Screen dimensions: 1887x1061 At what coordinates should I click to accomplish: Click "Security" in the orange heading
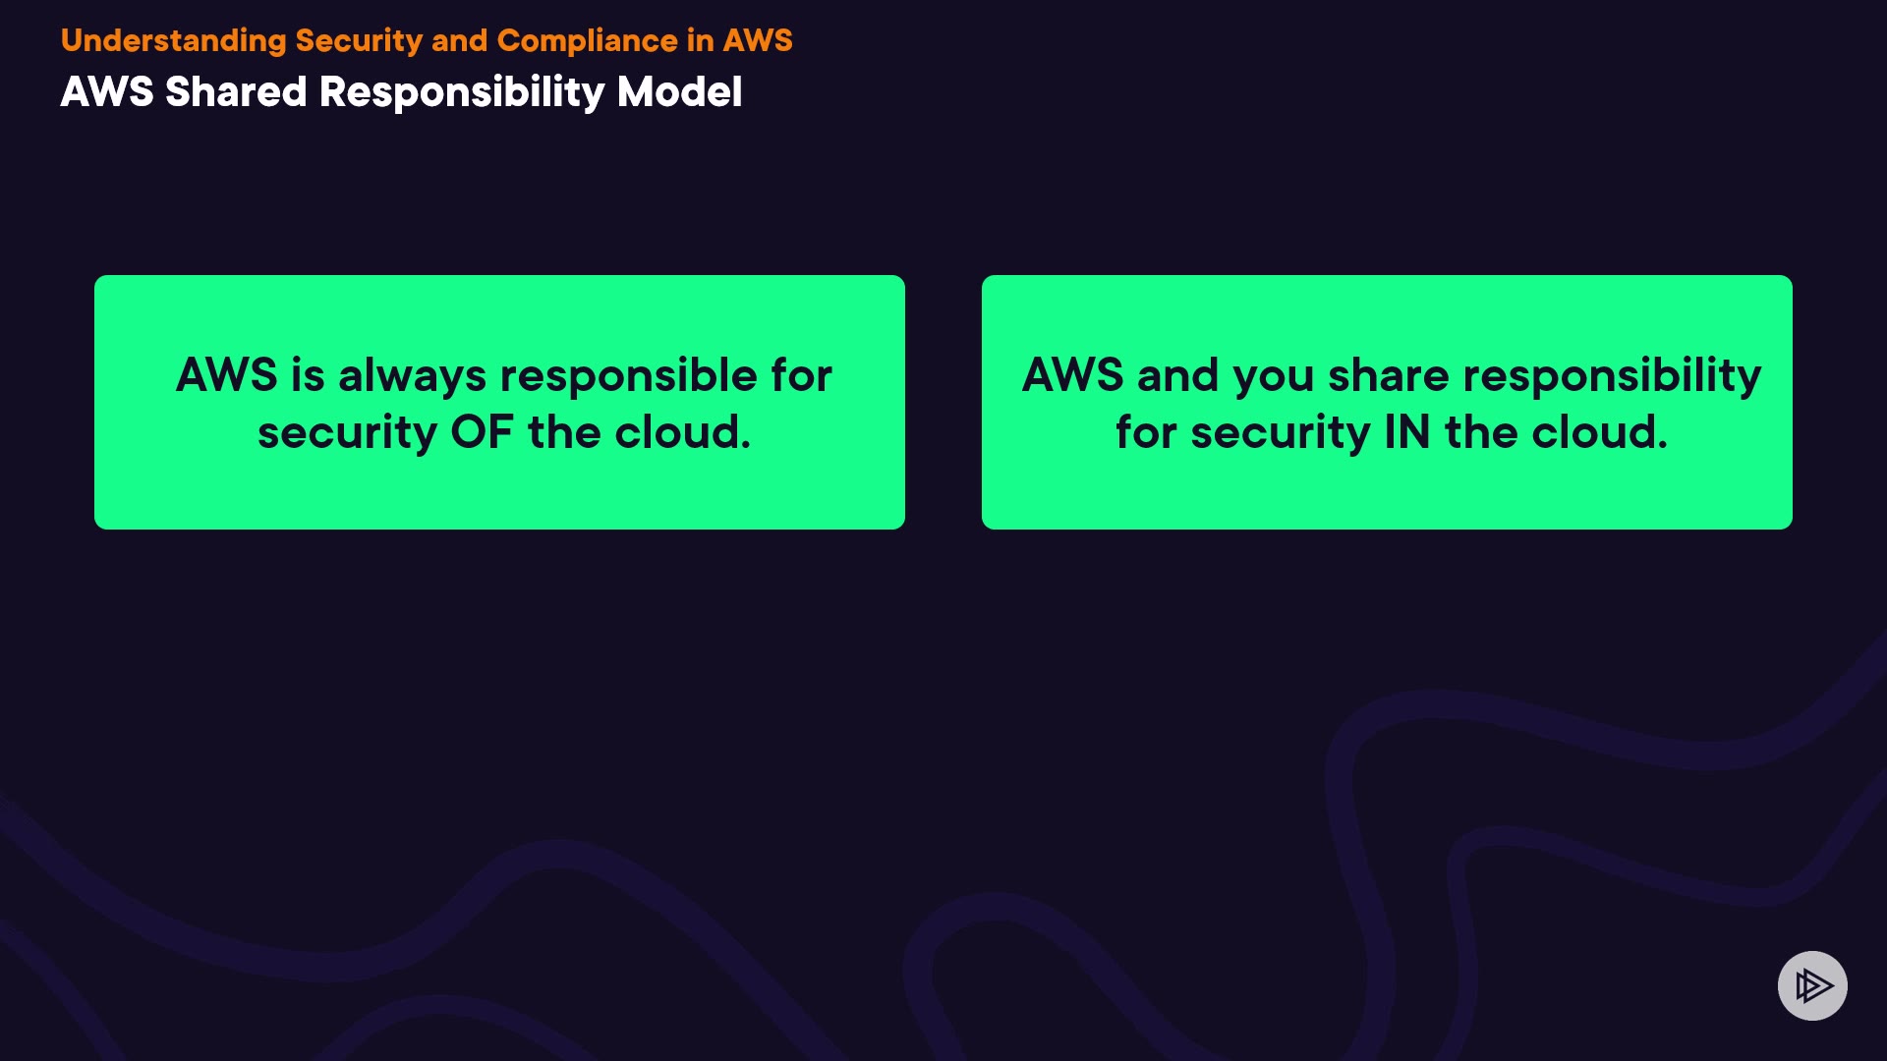point(359,40)
